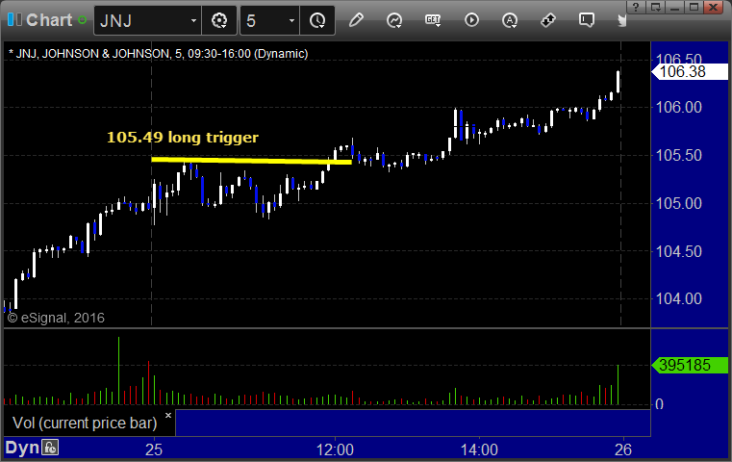Image resolution: width=732 pixels, height=462 pixels.
Task: Click the JNJ symbol input field
Action: coord(141,20)
